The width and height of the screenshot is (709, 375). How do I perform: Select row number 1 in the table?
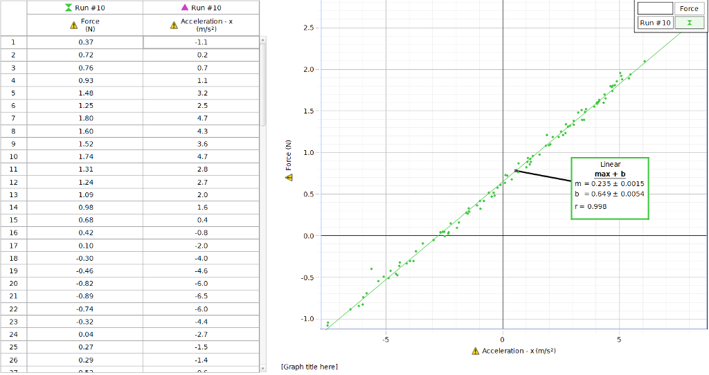[x=13, y=42]
